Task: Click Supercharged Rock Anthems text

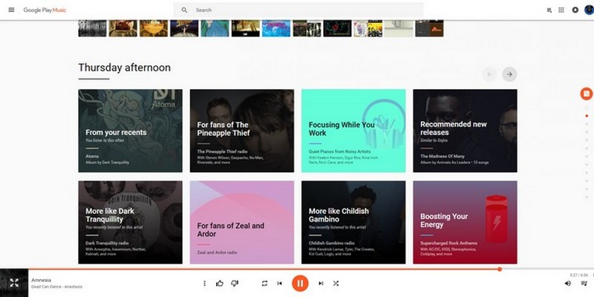Action: point(448,244)
